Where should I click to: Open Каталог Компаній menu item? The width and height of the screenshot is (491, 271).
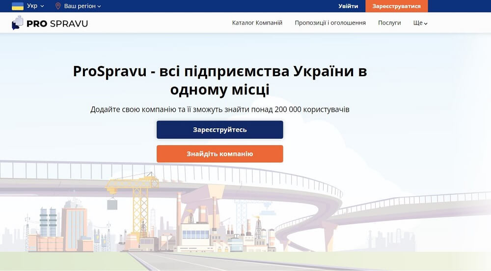[257, 23]
